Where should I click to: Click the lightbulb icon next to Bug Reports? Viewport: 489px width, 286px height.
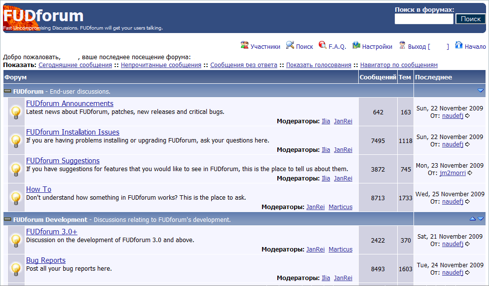16,269
